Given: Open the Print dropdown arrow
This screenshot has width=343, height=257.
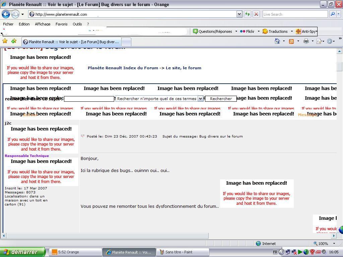Looking at the screenshot, I should (x=313, y=41).
